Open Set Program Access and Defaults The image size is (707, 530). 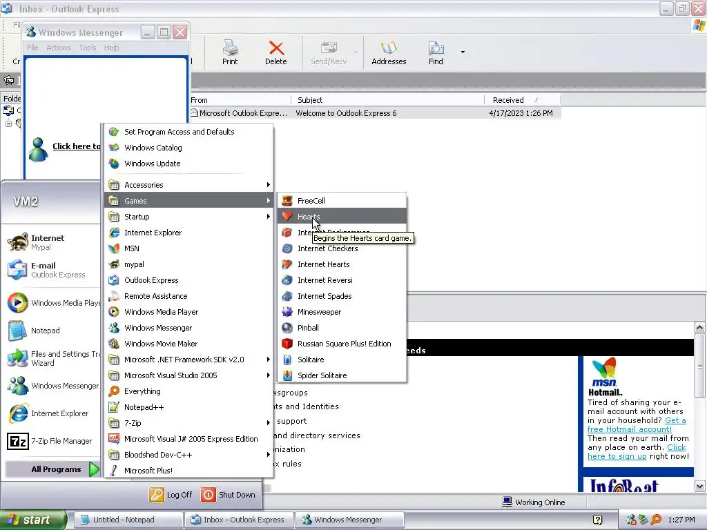click(188, 132)
